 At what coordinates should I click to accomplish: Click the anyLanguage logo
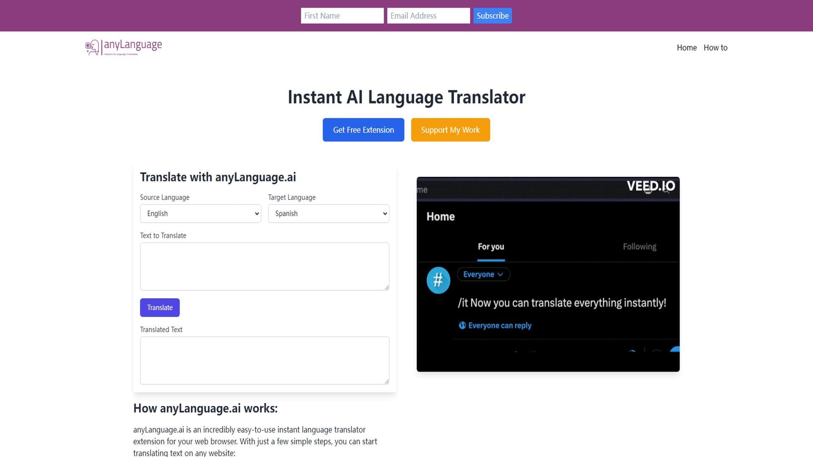tap(124, 47)
